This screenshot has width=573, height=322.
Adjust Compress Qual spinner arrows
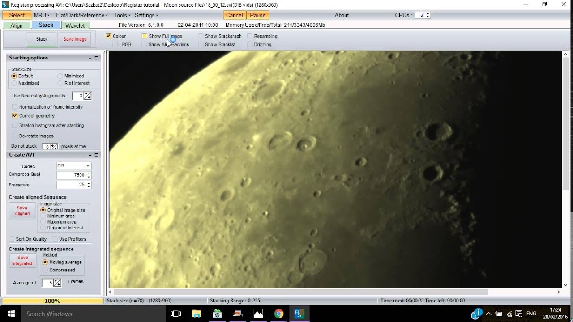click(x=89, y=175)
